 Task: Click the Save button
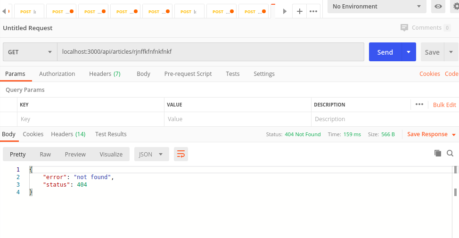click(x=432, y=52)
